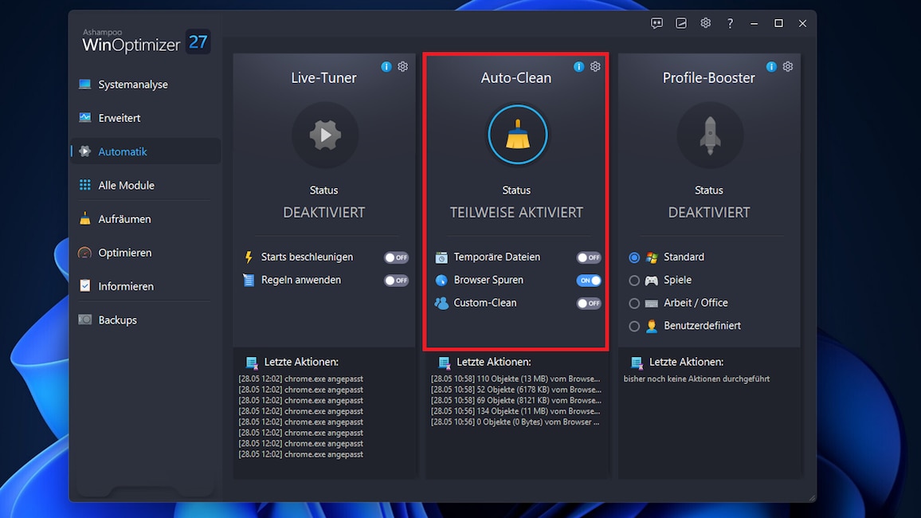This screenshot has width=921, height=518.
Task: Click the Custom-Clean users icon
Action: click(441, 303)
